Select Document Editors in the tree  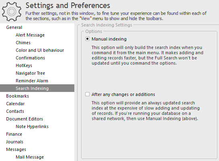click(25, 119)
